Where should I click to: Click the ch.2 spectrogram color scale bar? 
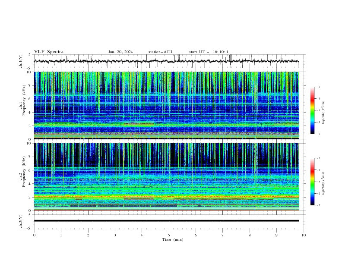[313, 182]
